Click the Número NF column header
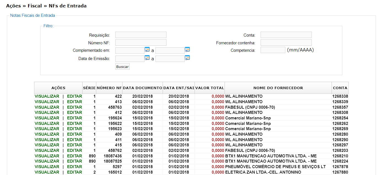The image size is (377, 175). click(x=109, y=88)
